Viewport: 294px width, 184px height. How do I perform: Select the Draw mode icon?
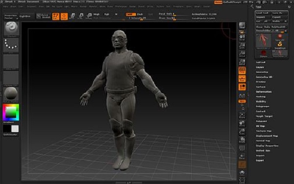(x=64, y=16)
